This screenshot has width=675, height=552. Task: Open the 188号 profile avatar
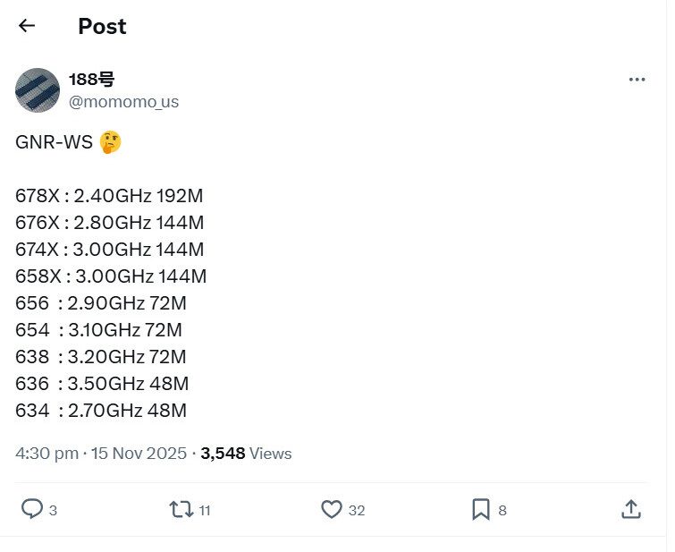coord(38,89)
